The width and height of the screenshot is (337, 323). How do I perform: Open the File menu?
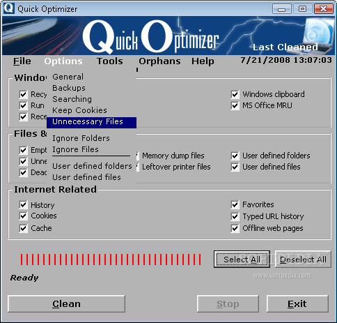coord(22,61)
